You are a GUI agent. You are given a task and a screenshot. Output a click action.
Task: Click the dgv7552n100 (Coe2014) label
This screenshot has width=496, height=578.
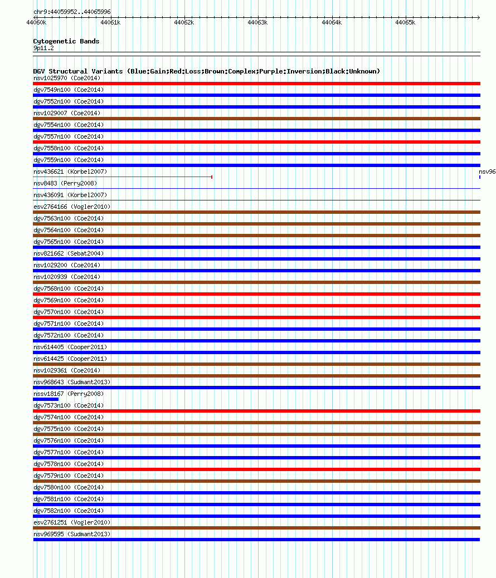click(x=69, y=101)
